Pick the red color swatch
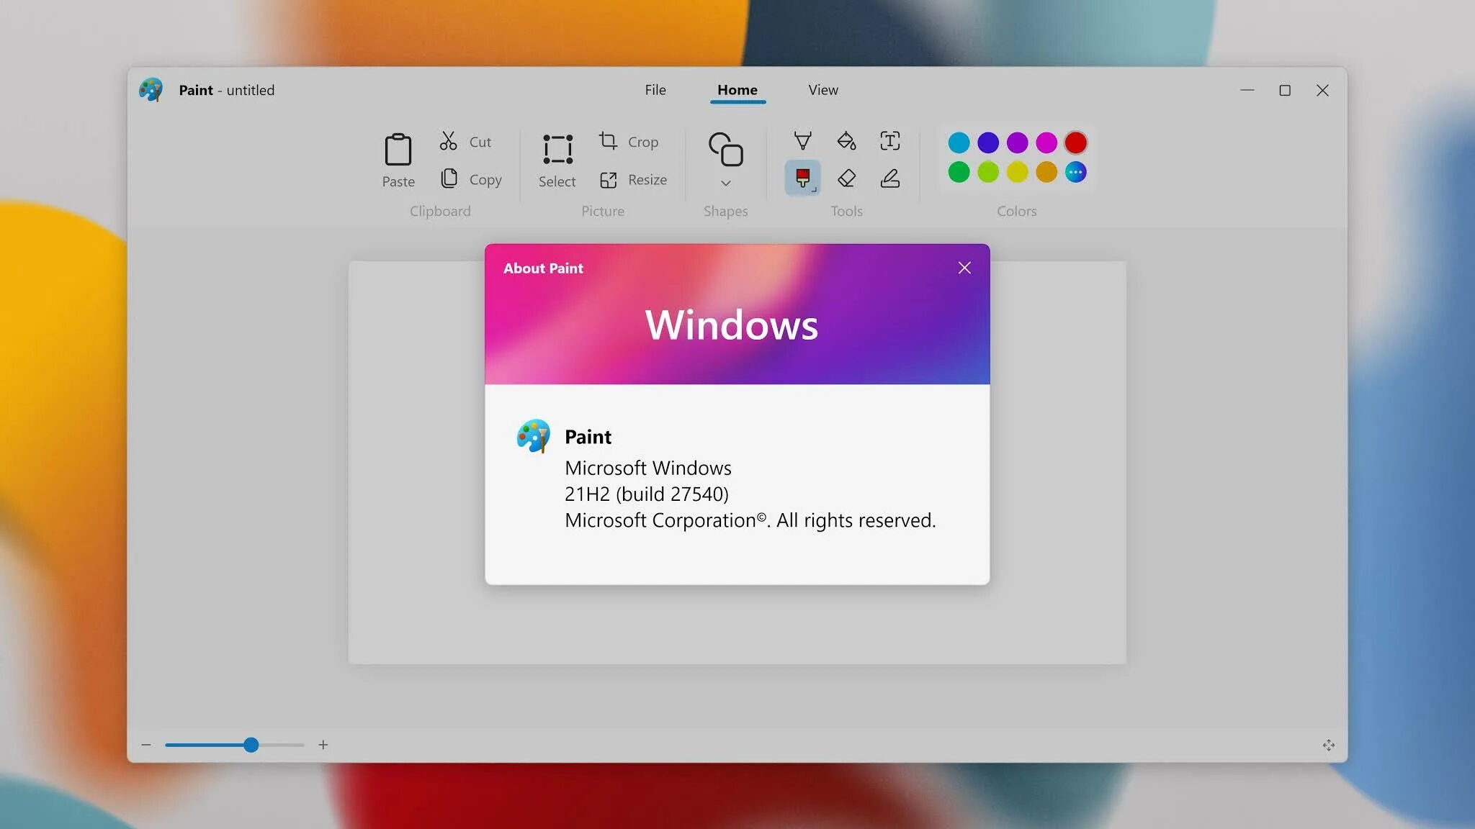This screenshot has width=1475, height=829. point(1075,142)
